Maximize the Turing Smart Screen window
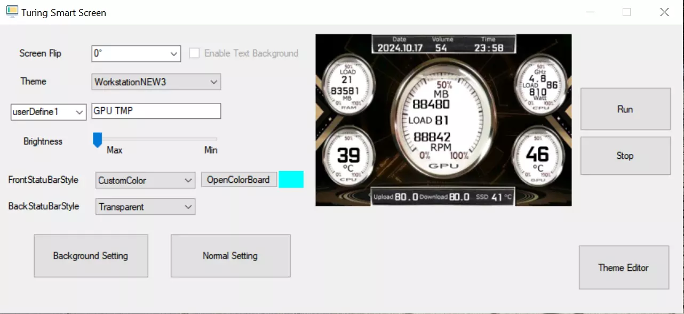 coord(627,12)
